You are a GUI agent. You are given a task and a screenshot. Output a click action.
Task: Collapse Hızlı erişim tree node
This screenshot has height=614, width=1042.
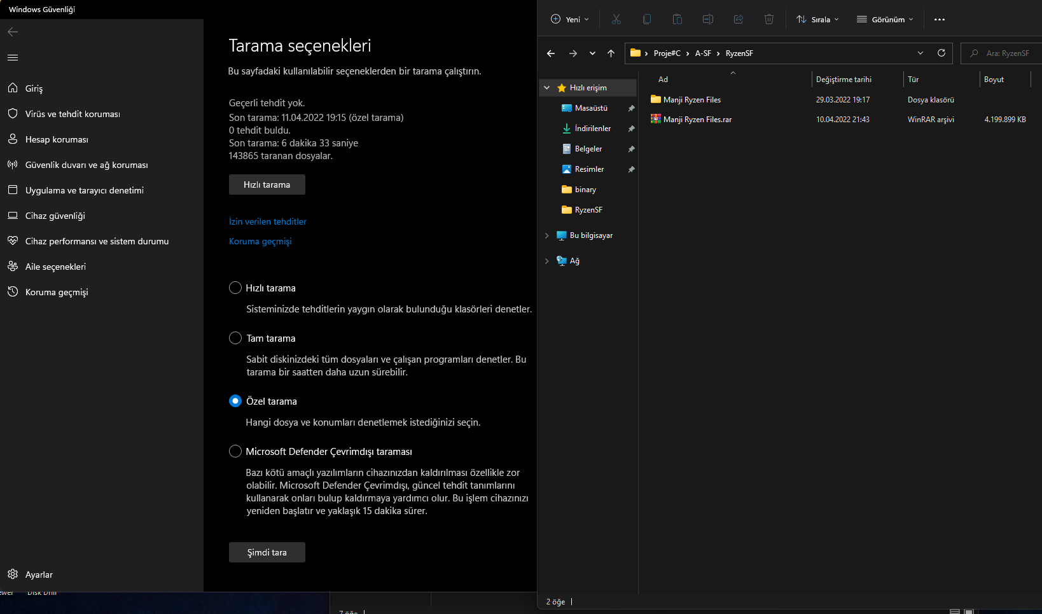[547, 88]
